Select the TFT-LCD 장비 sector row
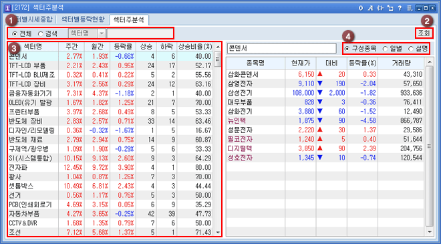This screenshot has width=441, height=244. (x=110, y=84)
